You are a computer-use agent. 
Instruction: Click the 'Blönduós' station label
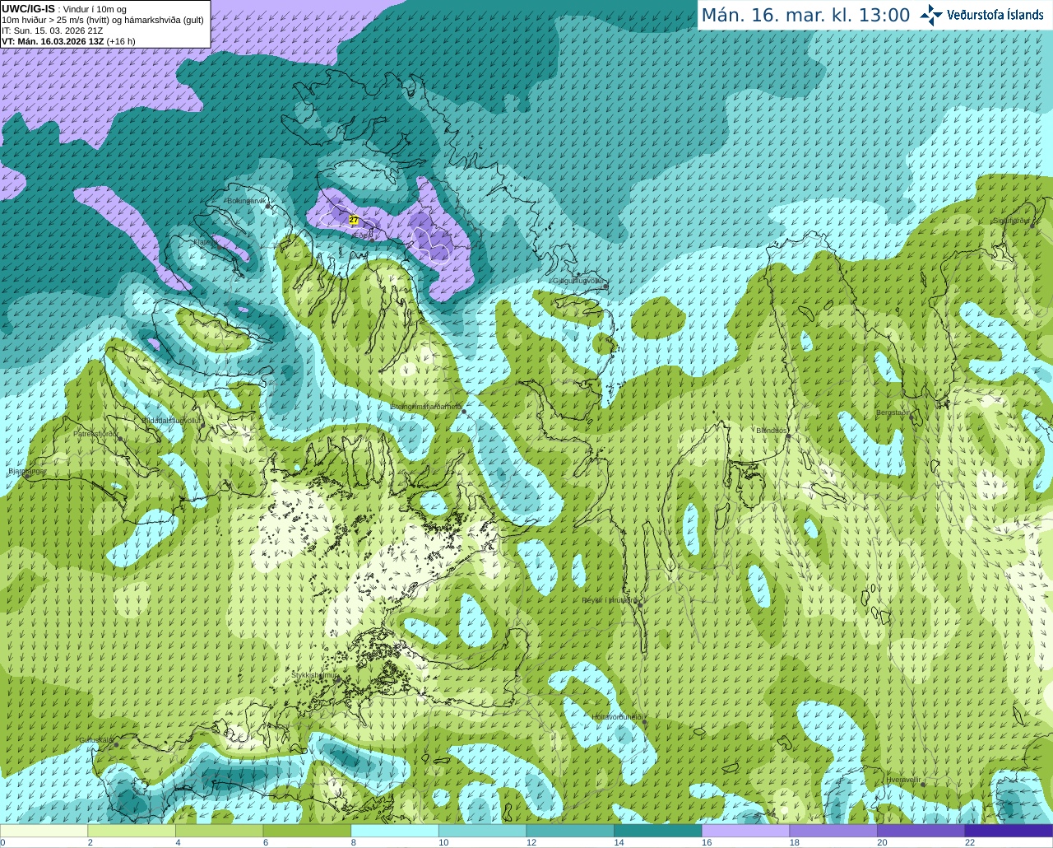pyautogui.click(x=772, y=431)
